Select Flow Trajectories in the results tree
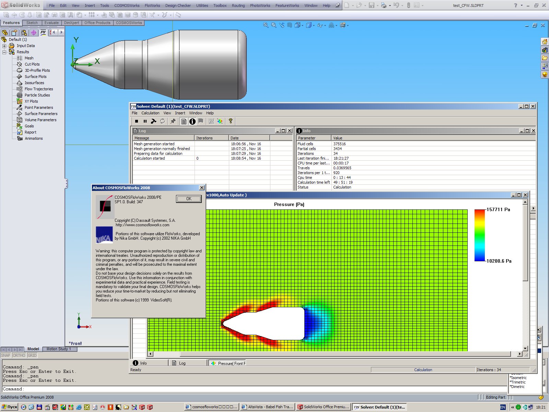The width and height of the screenshot is (549, 412). point(38,89)
